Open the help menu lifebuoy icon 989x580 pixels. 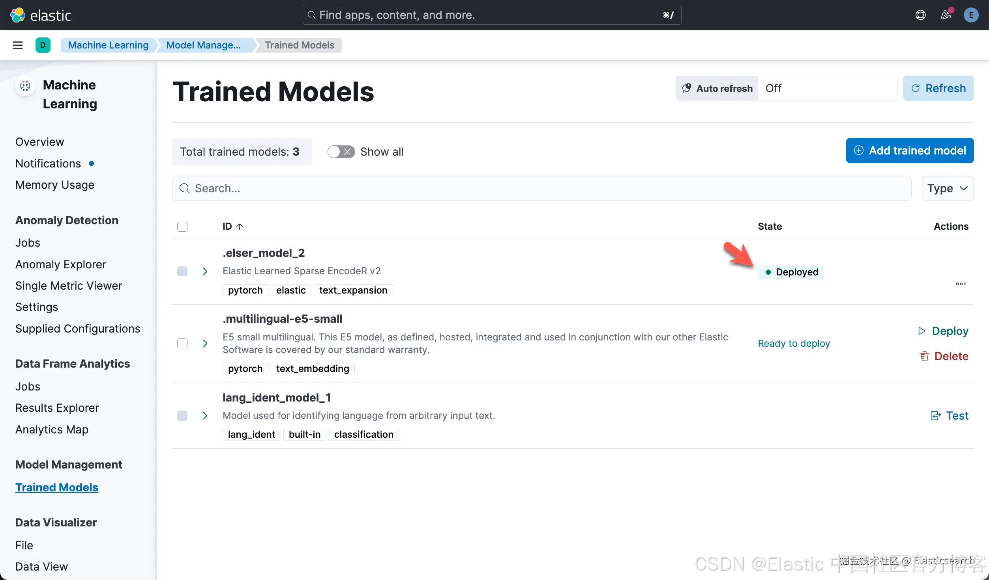pos(920,15)
